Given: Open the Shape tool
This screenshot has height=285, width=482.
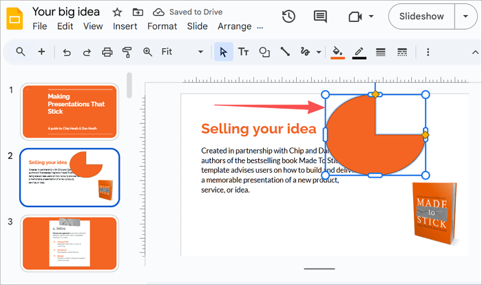Looking at the screenshot, I should pos(264,52).
